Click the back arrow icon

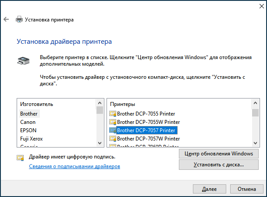(6, 19)
